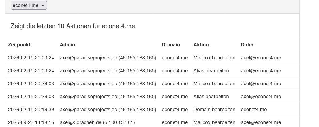Screen dimensions: 319x127
Task: Click the timestamp 2026-02-15 20:19:39
Action: tap(31, 110)
